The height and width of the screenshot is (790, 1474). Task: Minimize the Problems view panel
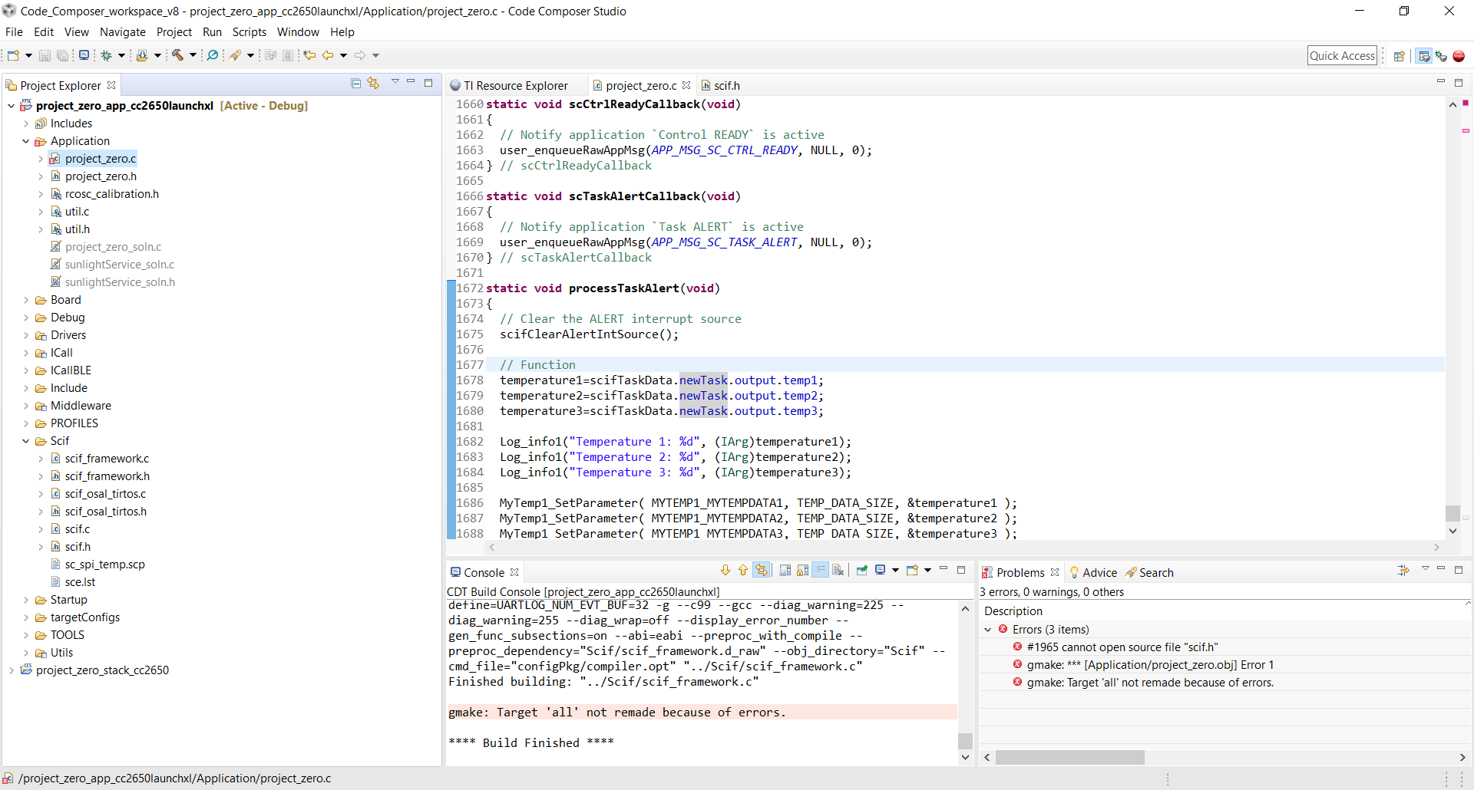coord(1441,568)
